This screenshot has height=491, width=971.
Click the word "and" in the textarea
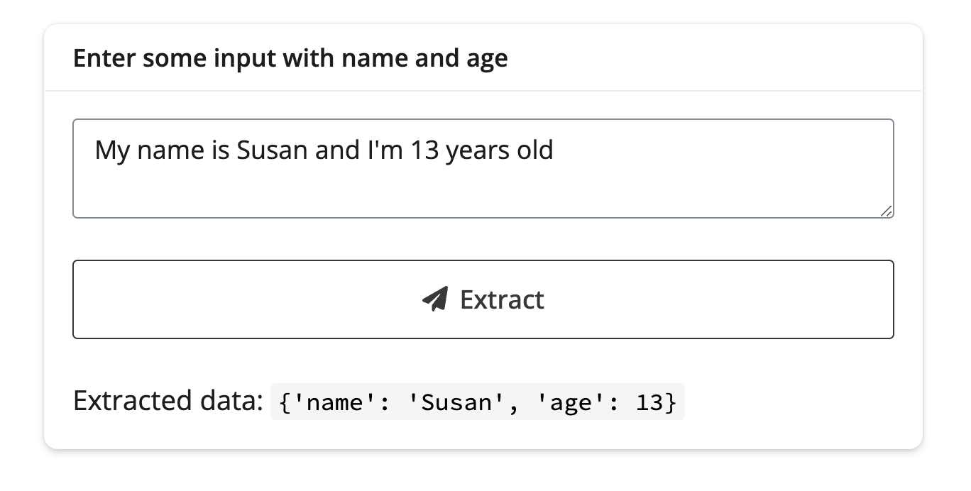pyautogui.click(x=336, y=150)
